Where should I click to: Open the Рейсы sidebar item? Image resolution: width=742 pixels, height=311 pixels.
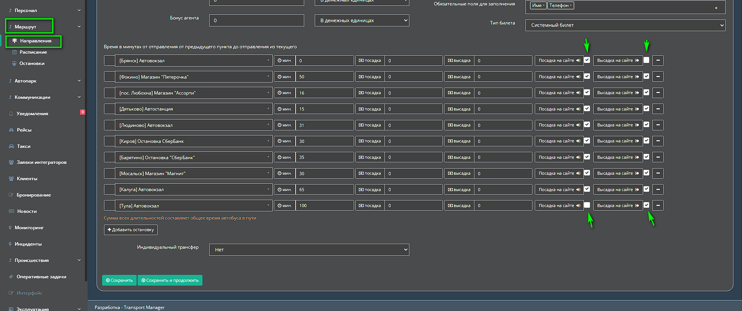point(24,130)
